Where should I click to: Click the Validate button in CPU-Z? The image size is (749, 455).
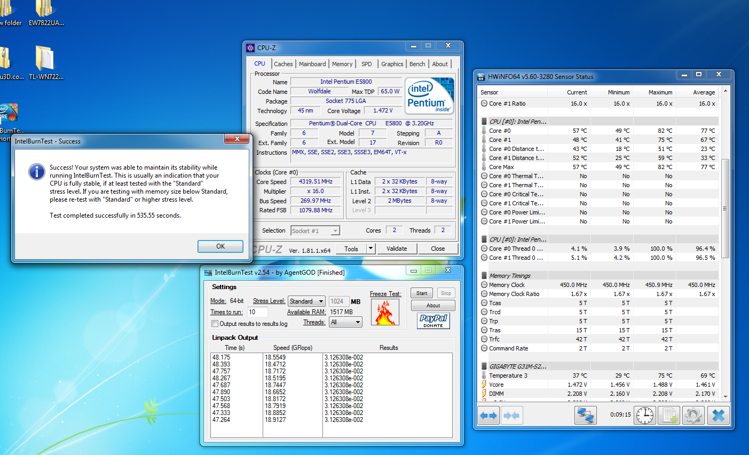point(397,249)
